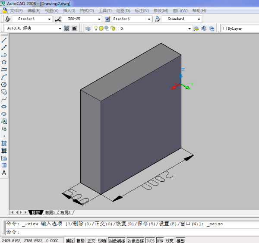Toggle DYN dynamic input

pyautogui.click(x=160, y=240)
